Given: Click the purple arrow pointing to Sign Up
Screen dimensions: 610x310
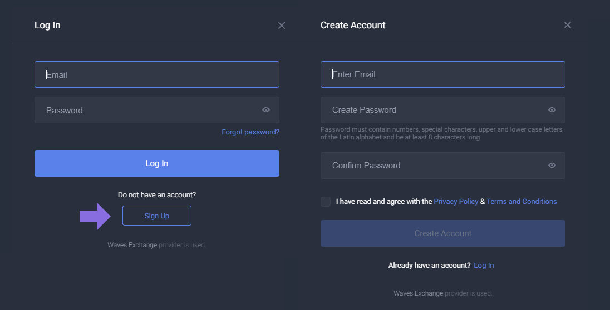Looking at the screenshot, I should pyautogui.click(x=96, y=216).
